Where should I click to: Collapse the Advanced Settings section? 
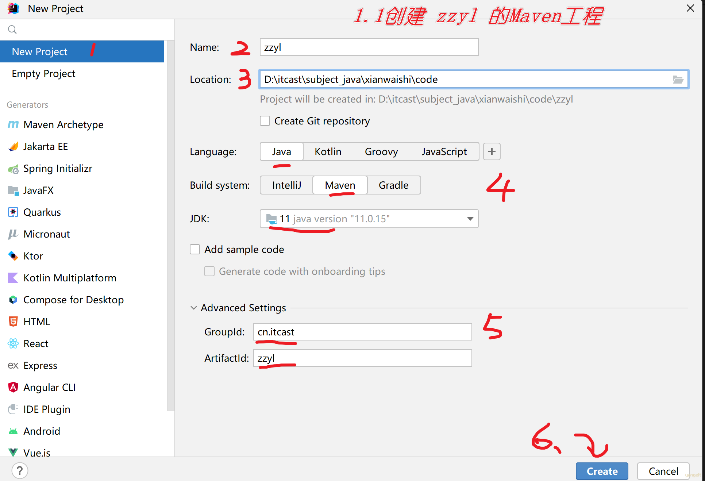pyautogui.click(x=194, y=308)
